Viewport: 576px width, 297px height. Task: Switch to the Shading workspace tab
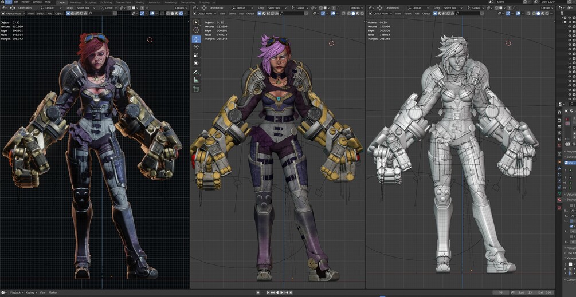point(140,2)
